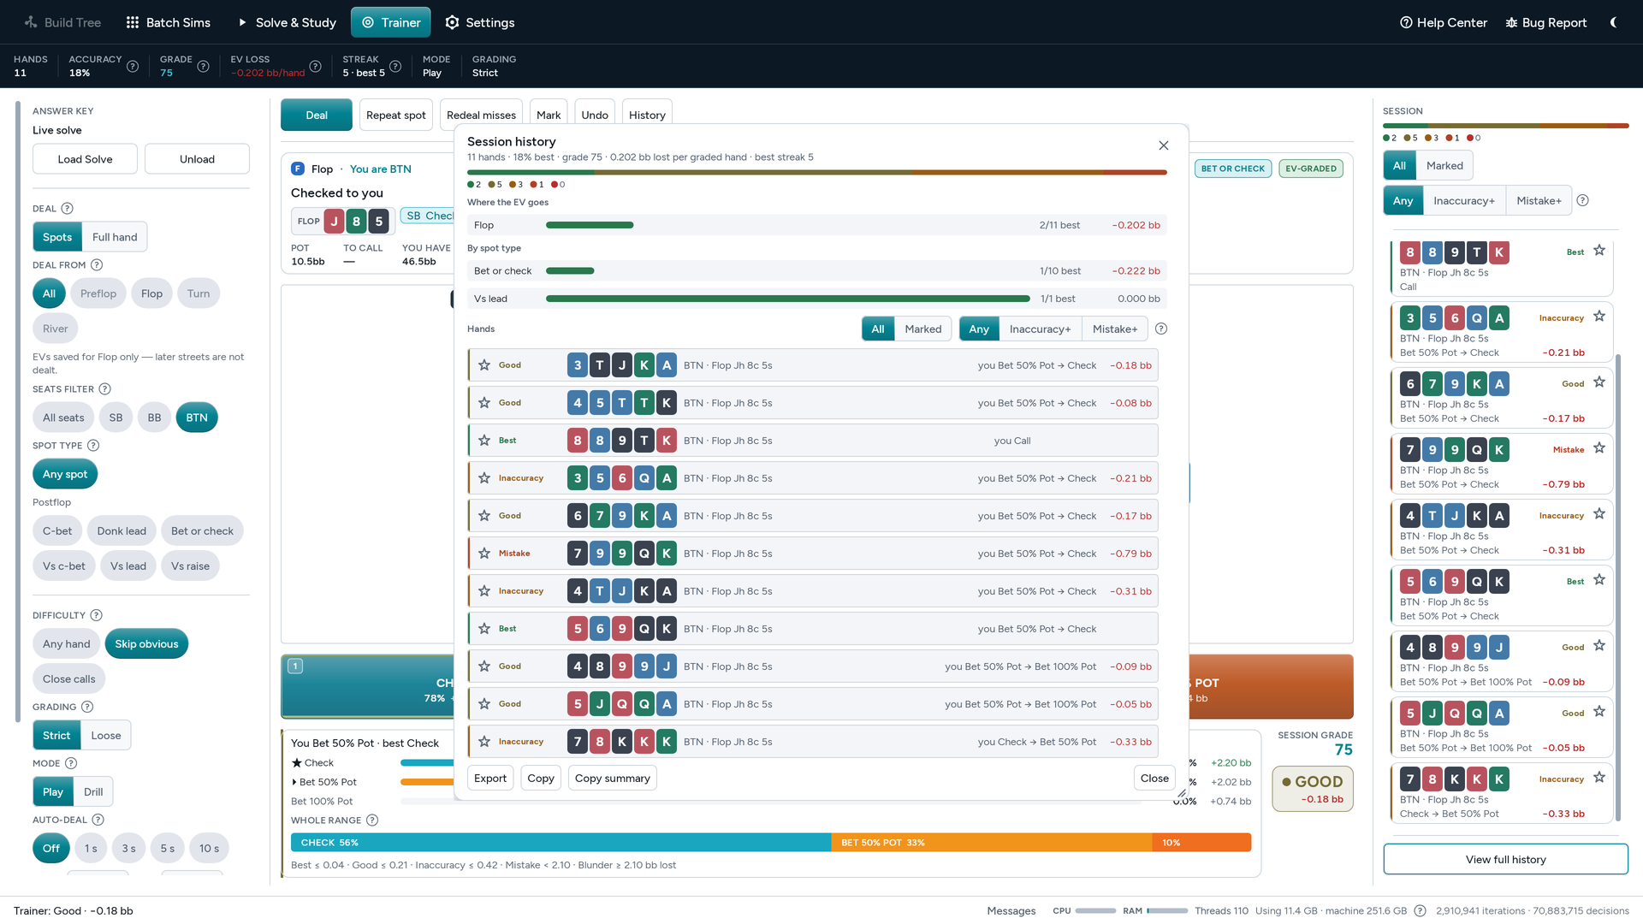Click the Difficulty help icon
1643x924 pixels.
pos(96,615)
